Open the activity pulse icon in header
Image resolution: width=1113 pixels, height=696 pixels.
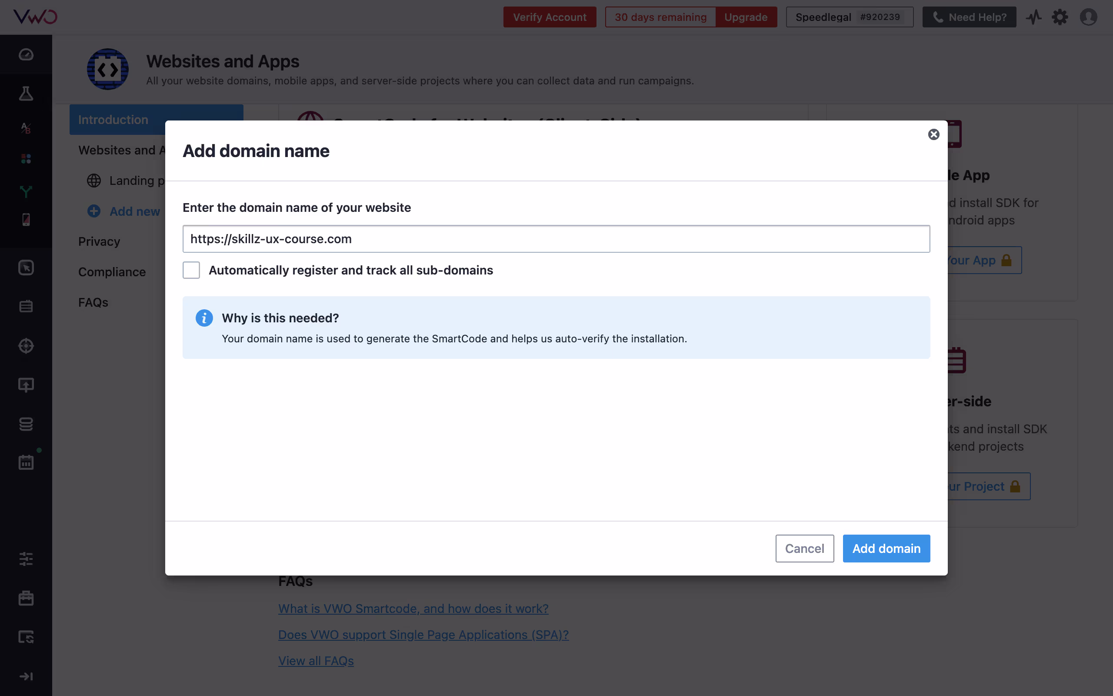(1033, 17)
